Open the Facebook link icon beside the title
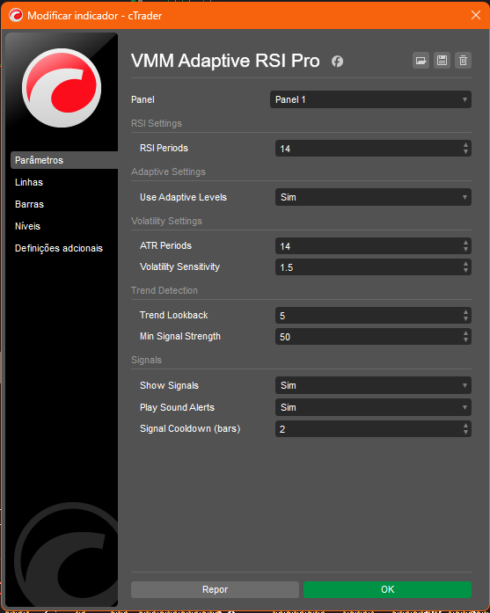The height and width of the screenshot is (613, 490). tap(337, 62)
